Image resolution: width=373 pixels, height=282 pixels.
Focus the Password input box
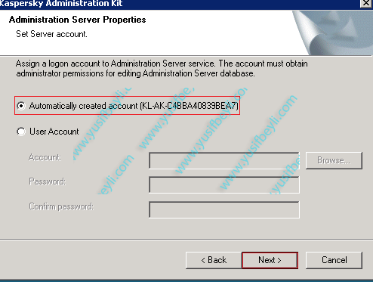click(224, 185)
